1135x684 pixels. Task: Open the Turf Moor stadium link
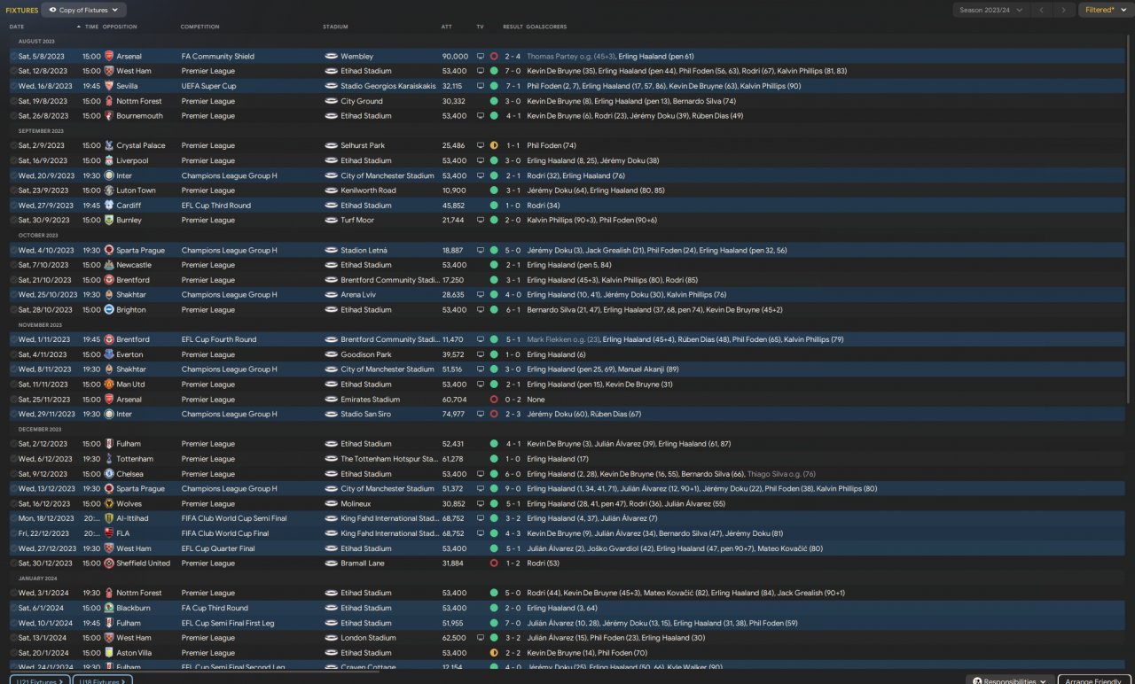[356, 220]
